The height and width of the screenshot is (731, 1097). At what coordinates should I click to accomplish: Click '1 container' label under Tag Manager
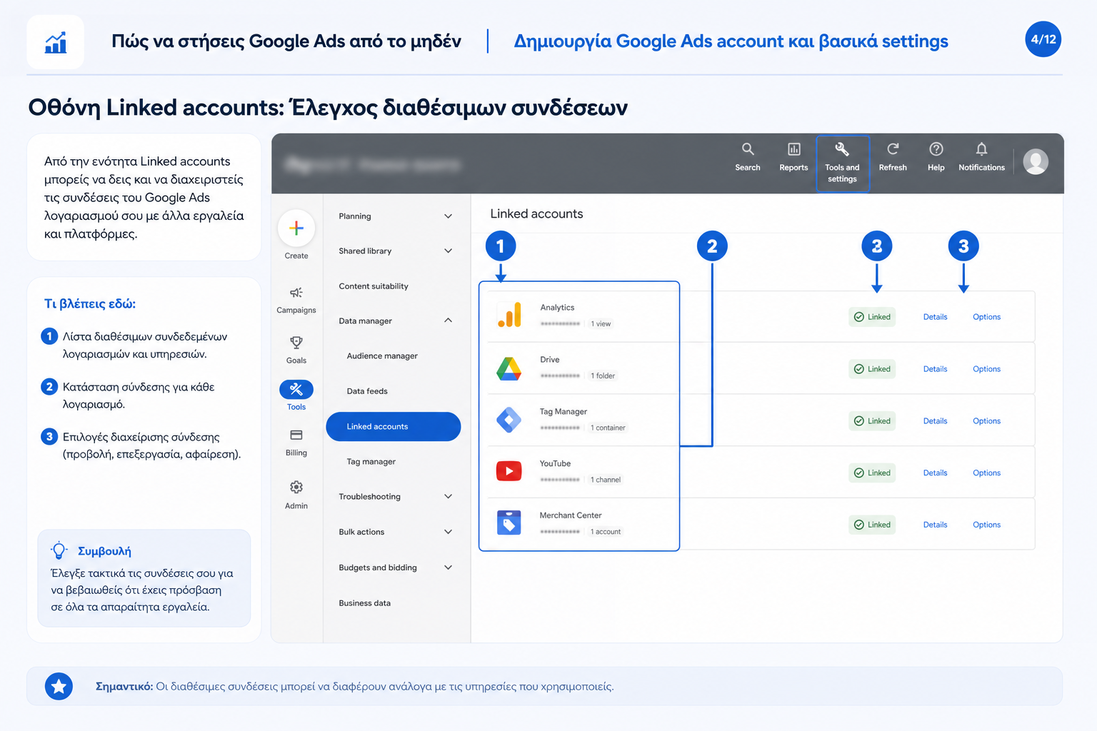[608, 428]
